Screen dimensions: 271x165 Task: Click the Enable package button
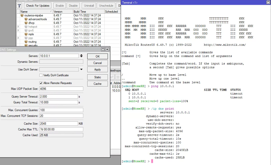tap(60, 6)
